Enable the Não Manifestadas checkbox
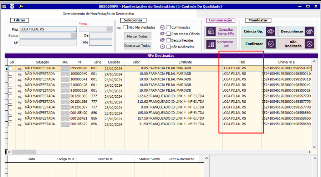The image size is (321, 177). (126, 27)
